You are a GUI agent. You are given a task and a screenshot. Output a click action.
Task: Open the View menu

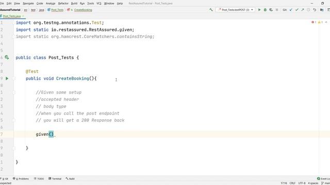[17, 4]
